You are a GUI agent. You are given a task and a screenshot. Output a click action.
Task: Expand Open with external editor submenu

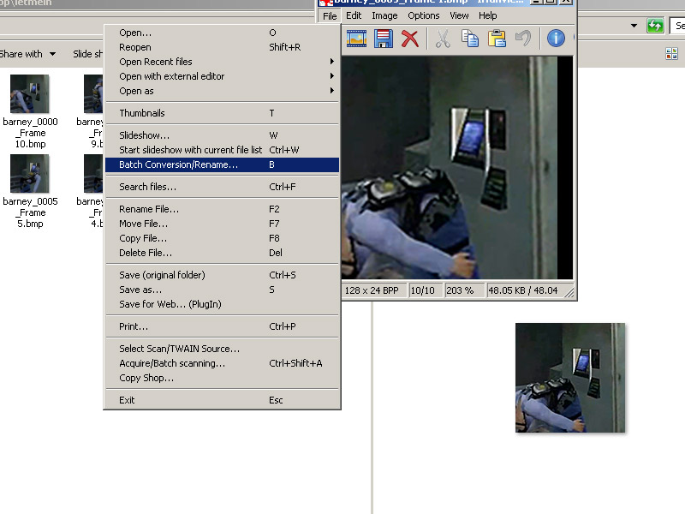click(332, 76)
